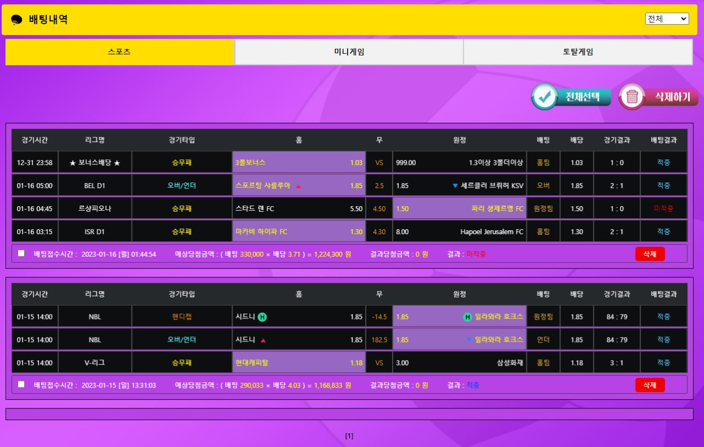Go to page [1] in pagination

(349, 436)
